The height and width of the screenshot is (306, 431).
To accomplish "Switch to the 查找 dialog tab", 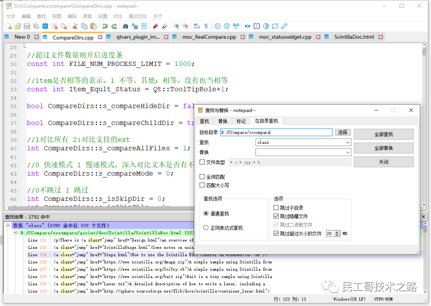I will tap(204, 121).
